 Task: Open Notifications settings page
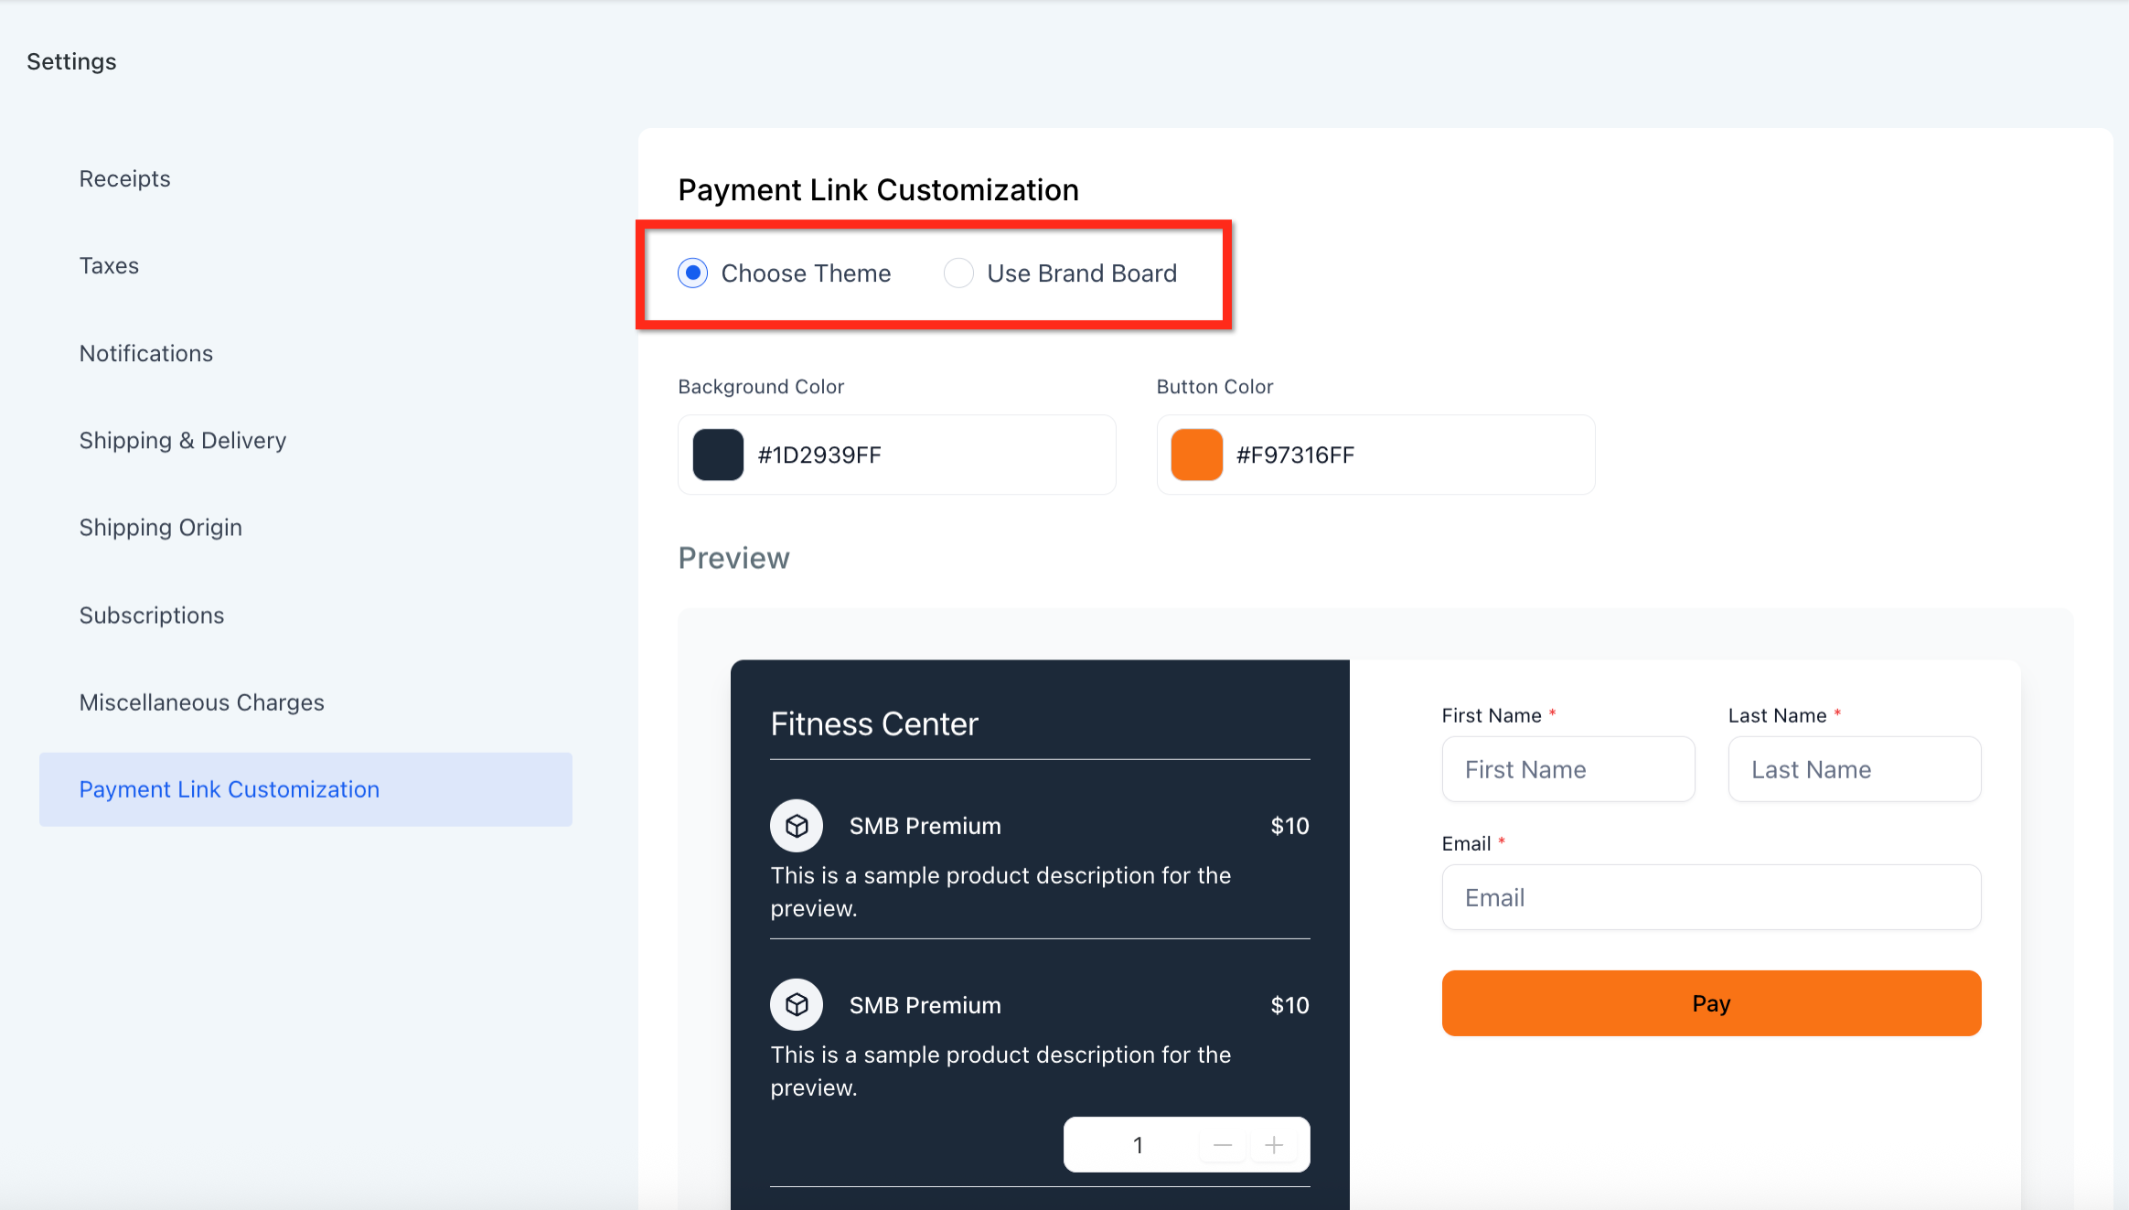click(146, 353)
